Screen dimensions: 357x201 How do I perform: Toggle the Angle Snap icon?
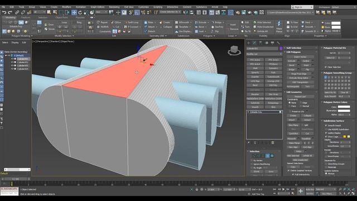(x=137, y=12)
